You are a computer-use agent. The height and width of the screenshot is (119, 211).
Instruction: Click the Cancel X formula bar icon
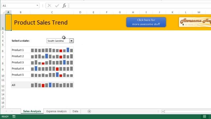click(49, 6)
